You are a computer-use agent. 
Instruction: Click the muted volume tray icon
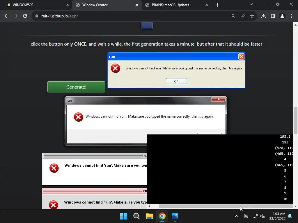click(263, 216)
